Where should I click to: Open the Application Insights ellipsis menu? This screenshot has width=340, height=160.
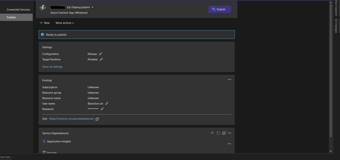point(229,144)
